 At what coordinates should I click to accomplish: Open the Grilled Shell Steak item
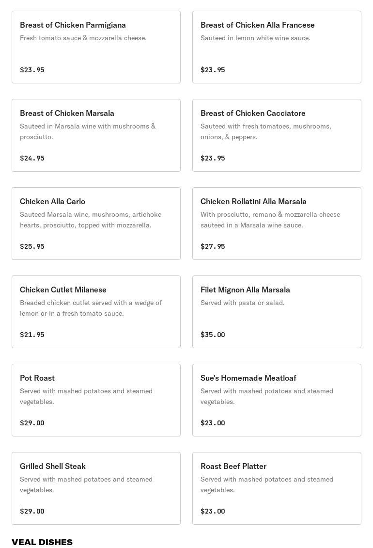[96, 488]
